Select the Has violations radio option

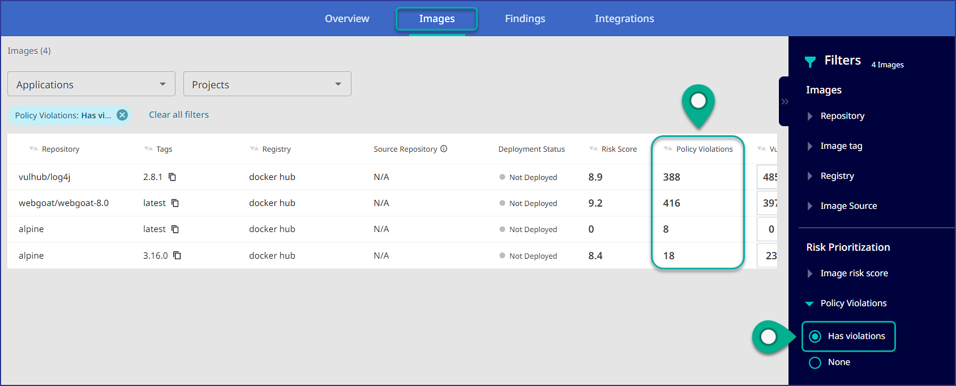pyautogui.click(x=815, y=337)
